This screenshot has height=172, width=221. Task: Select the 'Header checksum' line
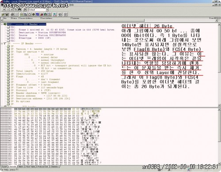click(36, 93)
